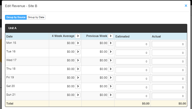Click the Unit A section header
The width and height of the screenshot is (192, 109).
coord(96,28)
